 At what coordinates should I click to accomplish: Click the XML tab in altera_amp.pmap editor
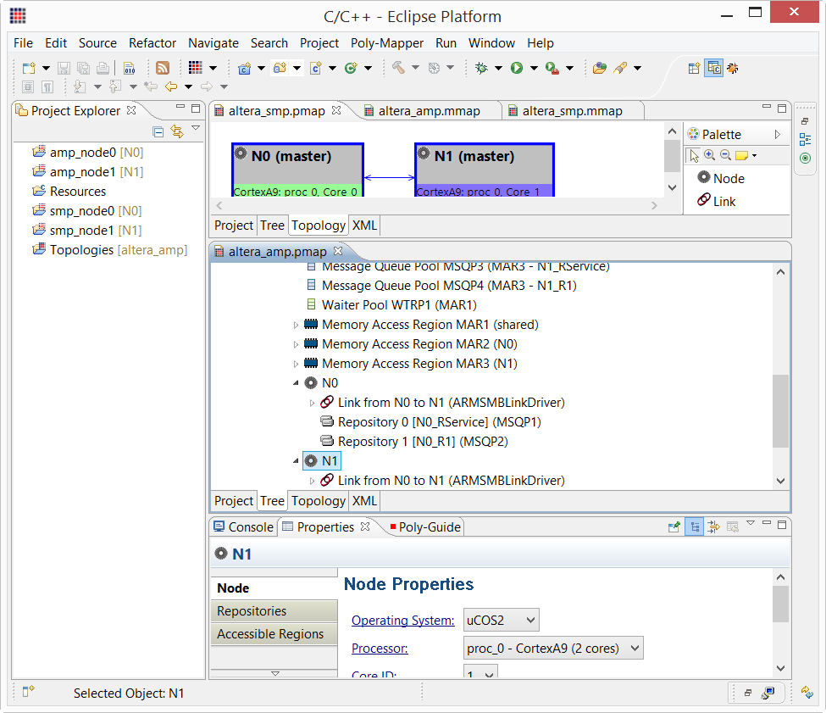[364, 501]
